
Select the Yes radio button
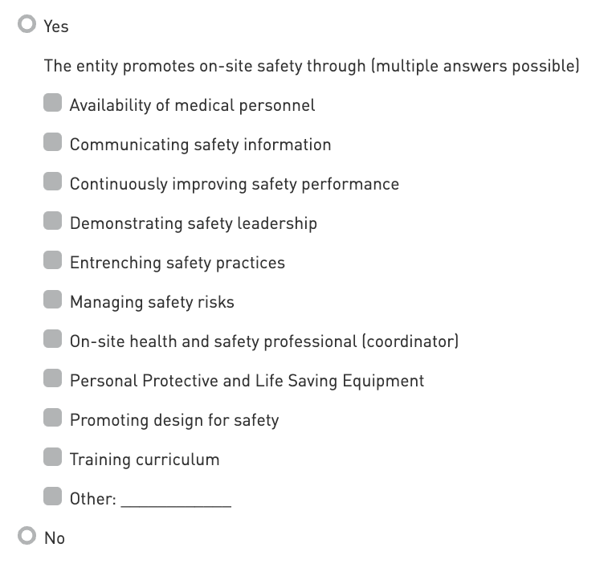coord(27,25)
